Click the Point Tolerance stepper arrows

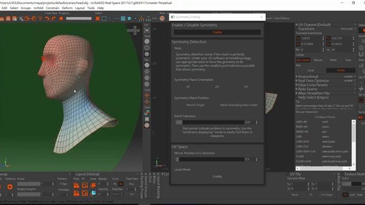pyautogui.click(x=257, y=122)
